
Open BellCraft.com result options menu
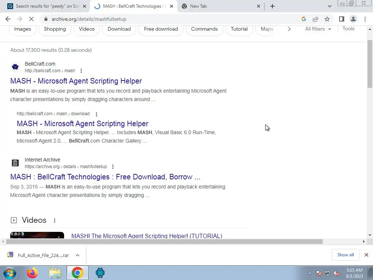pyautogui.click(x=81, y=71)
